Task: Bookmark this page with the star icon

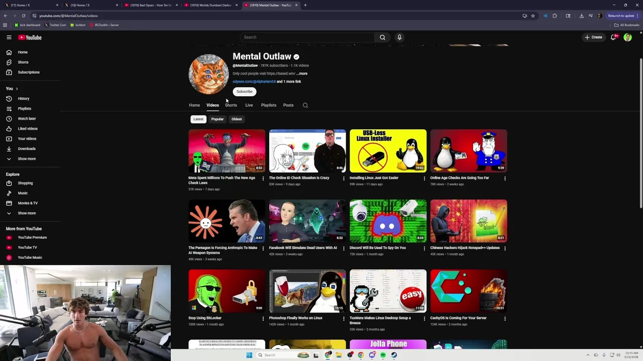Action: [533, 16]
